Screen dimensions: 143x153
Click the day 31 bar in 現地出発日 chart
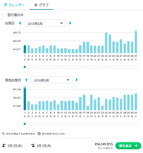click(136, 102)
